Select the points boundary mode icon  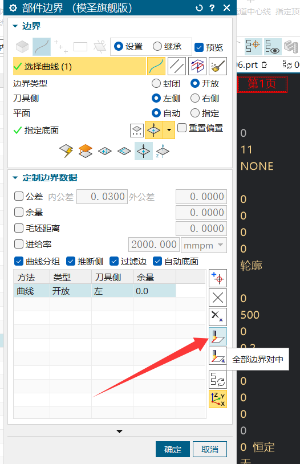pyautogui.click(x=61, y=47)
